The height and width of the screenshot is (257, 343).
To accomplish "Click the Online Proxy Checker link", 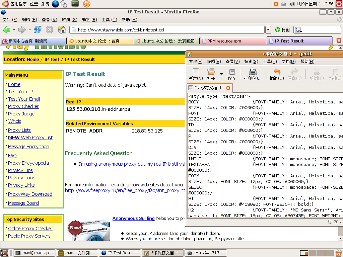I will click(30, 229).
